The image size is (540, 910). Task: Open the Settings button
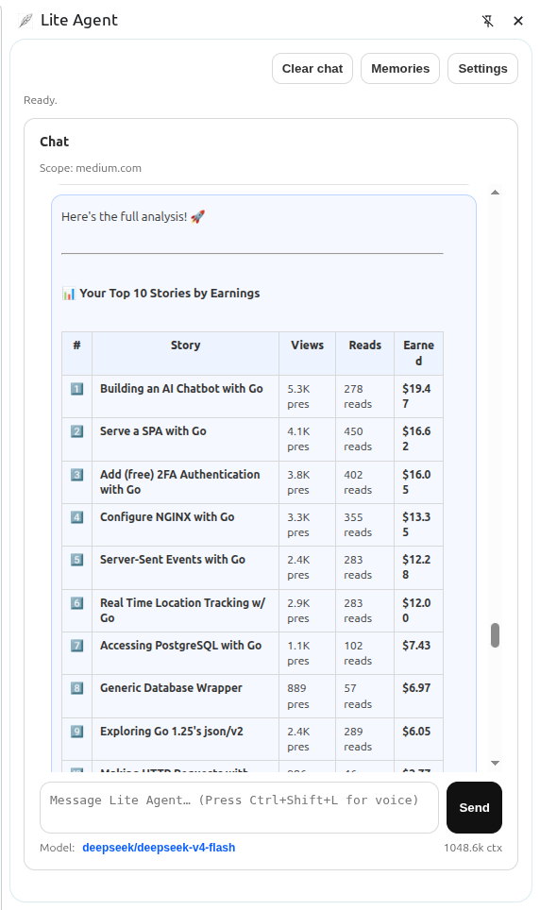482,69
